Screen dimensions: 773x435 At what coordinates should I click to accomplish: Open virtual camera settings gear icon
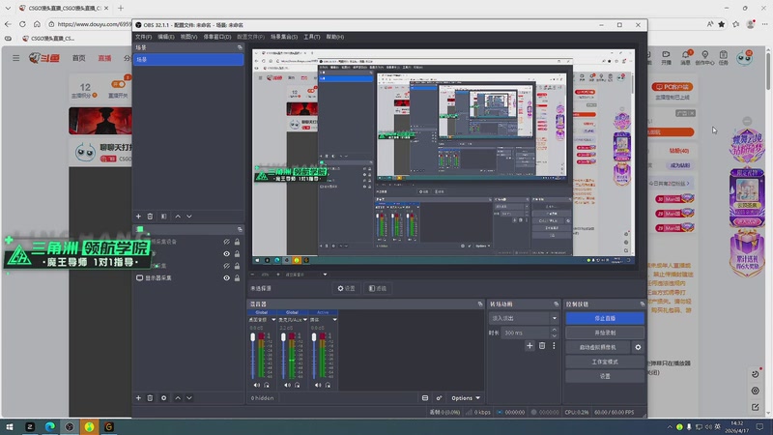pyautogui.click(x=638, y=347)
